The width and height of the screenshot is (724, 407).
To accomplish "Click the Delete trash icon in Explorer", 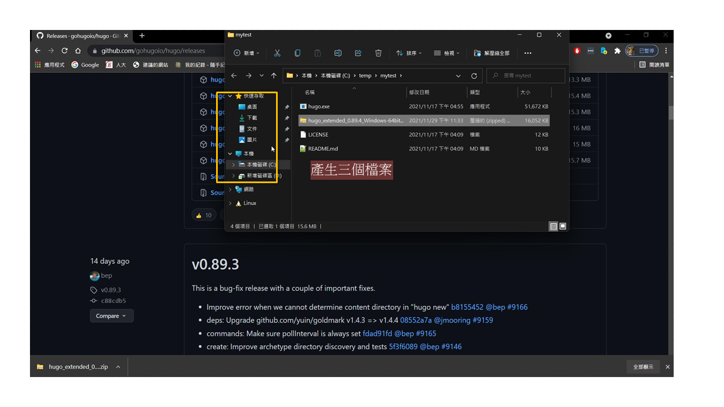I will click(x=378, y=53).
